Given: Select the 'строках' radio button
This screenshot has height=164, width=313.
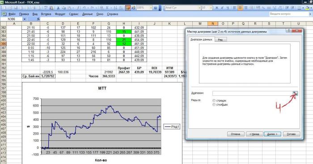Looking at the screenshot, I should pos(214,101).
